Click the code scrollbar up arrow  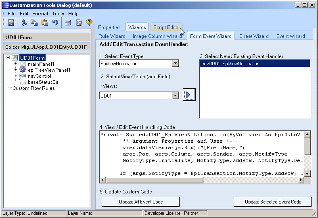pos(308,134)
